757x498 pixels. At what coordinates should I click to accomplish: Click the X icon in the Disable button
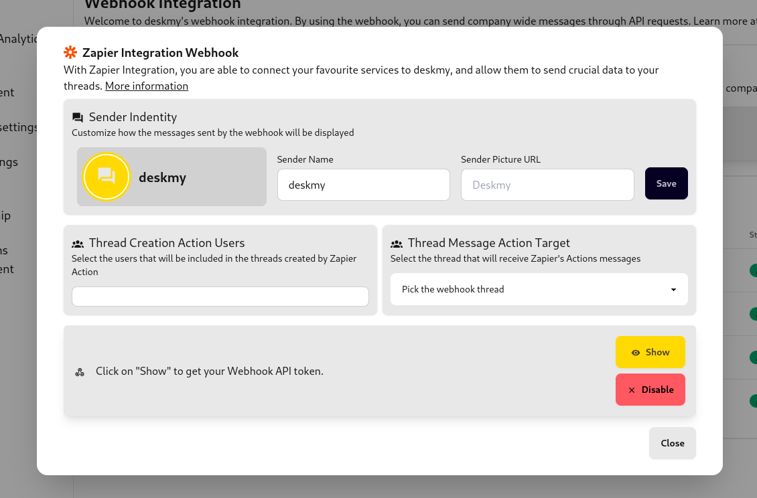click(632, 390)
